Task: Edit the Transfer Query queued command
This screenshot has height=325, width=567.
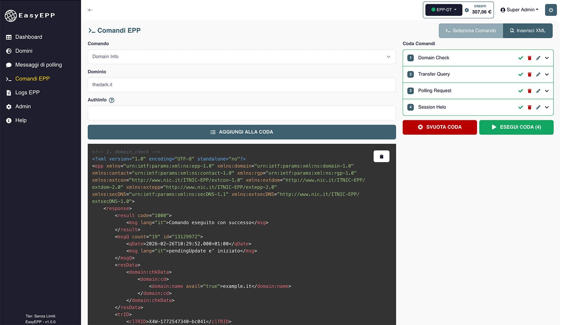Action: pos(538,74)
